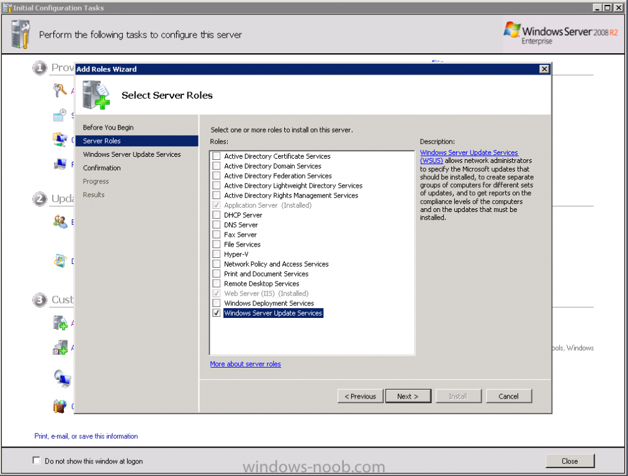628x476 pixels.
Task: Check Remote Desktop Services role
Action: pyautogui.click(x=217, y=283)
